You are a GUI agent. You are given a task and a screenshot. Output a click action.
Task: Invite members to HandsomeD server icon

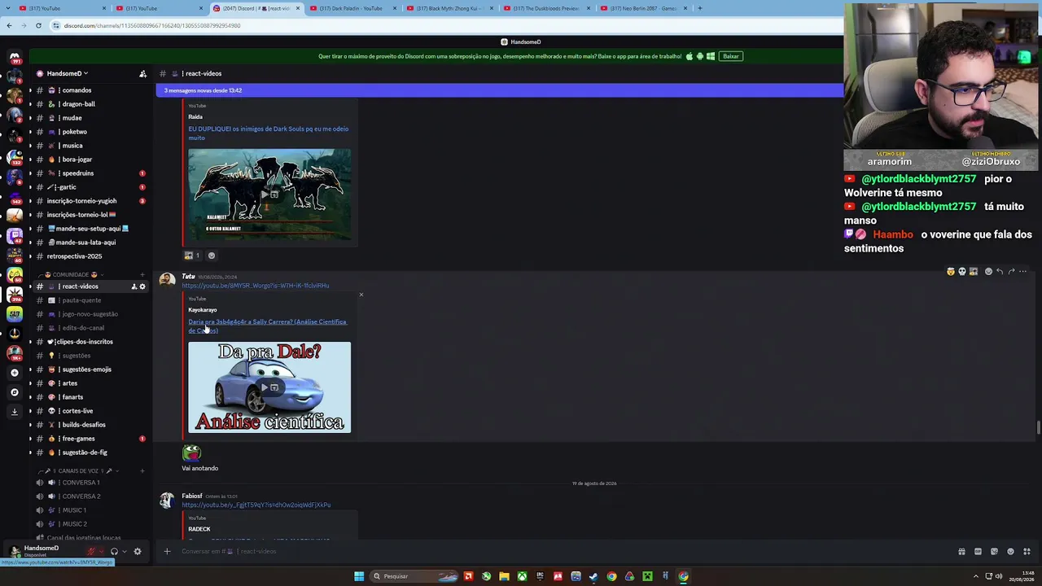point(142,73)
